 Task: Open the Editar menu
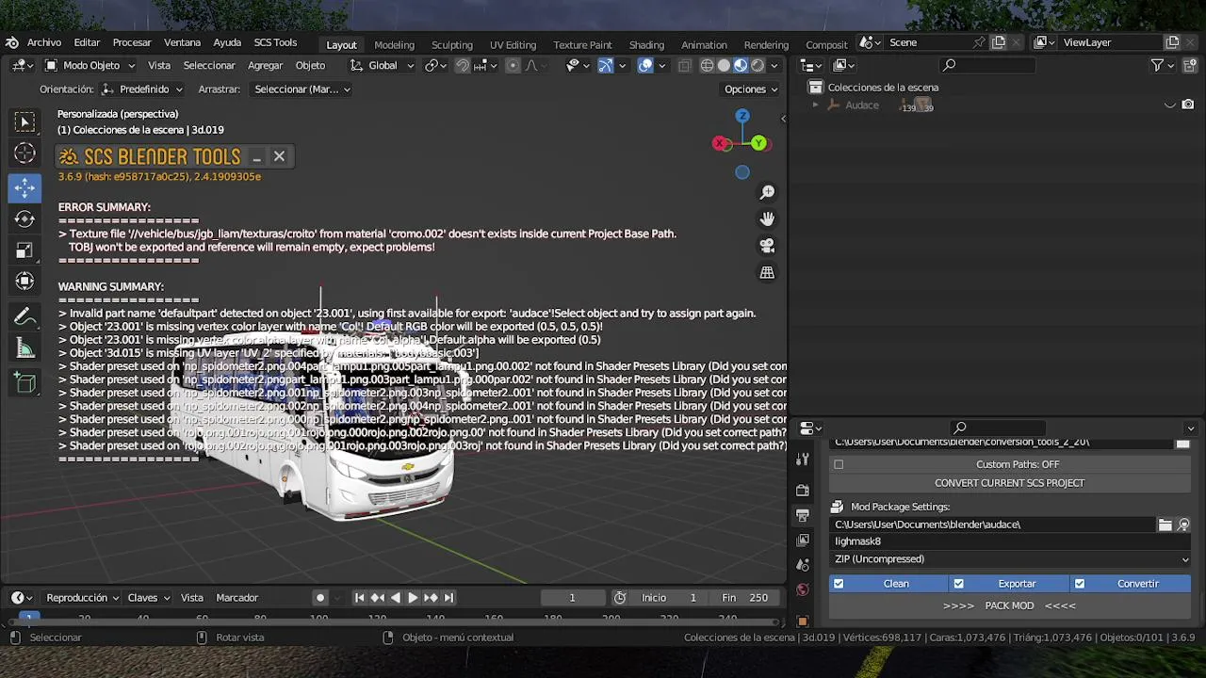point(87,42)
